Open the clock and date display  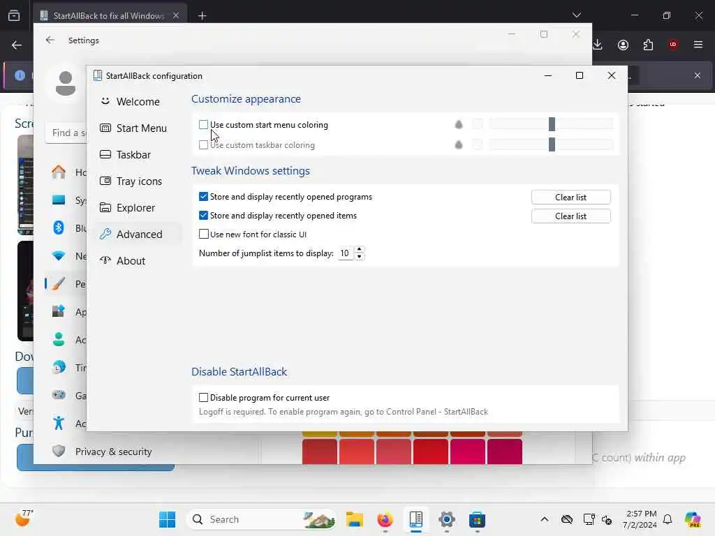[x=641, y=519]
